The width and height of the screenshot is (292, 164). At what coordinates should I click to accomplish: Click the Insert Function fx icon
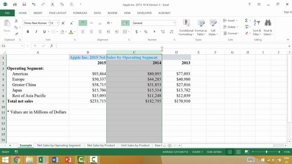52,46
